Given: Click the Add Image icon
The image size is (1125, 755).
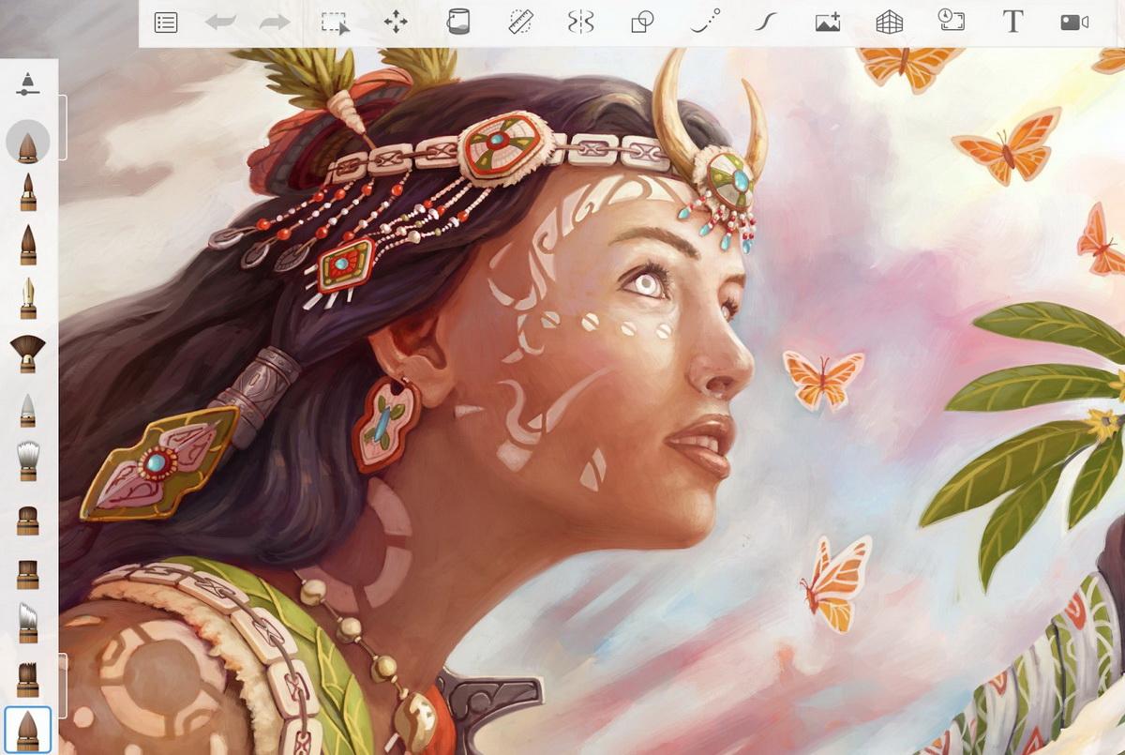Looking at the screenshot, I should pos(827,23).
